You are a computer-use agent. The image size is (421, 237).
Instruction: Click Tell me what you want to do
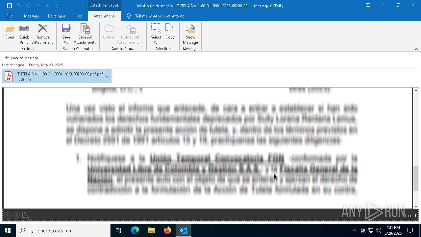coord(160,16)
